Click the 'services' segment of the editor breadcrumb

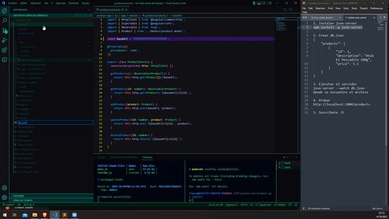(133, 15)
